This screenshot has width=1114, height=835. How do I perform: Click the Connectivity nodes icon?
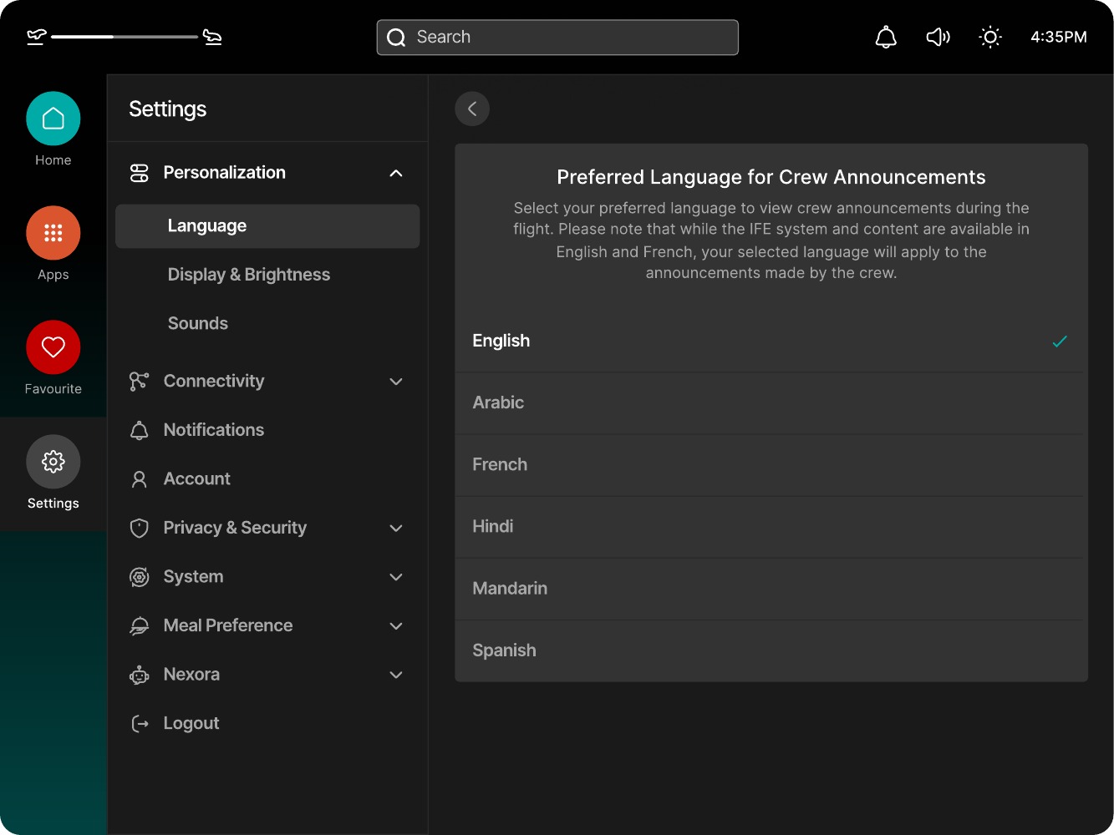[x=139, y=382]
